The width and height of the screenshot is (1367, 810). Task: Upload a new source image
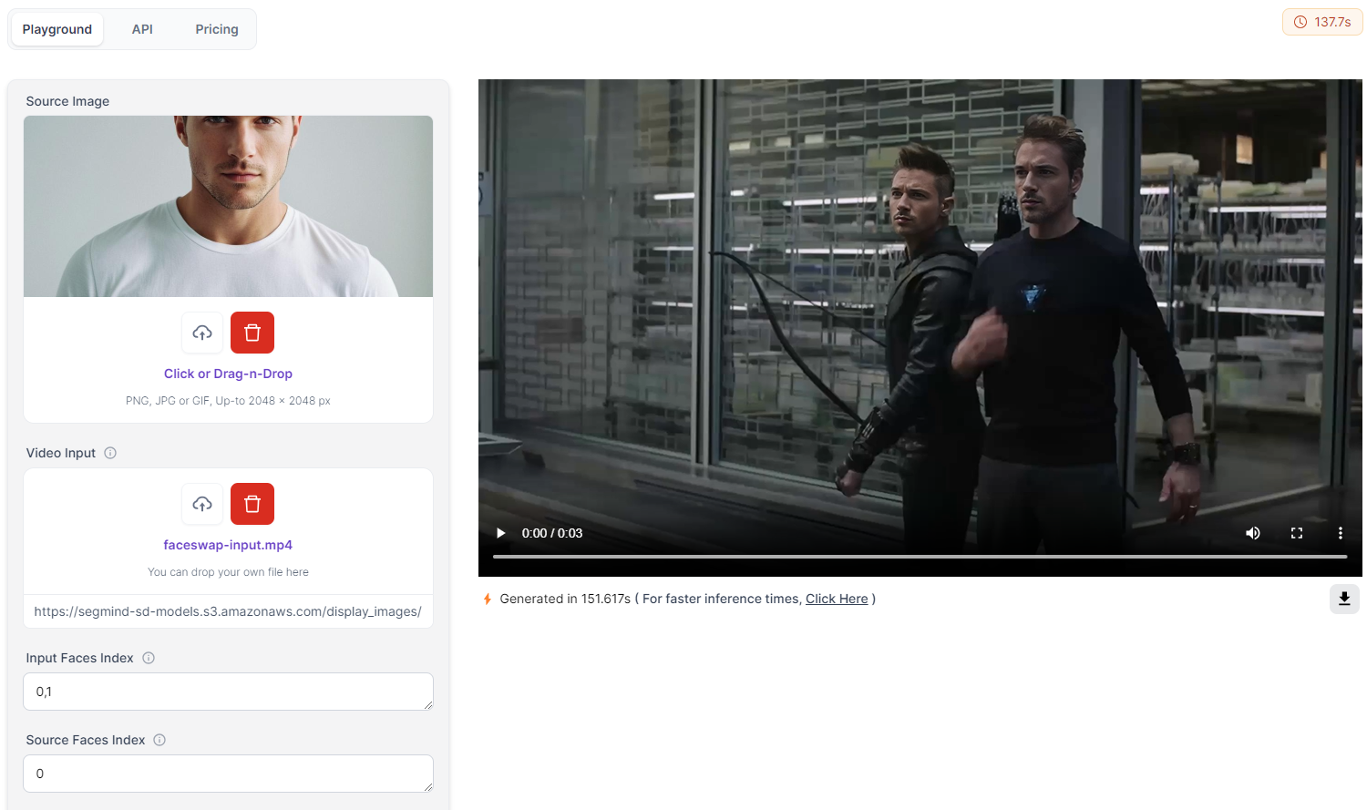click(202, 333)
